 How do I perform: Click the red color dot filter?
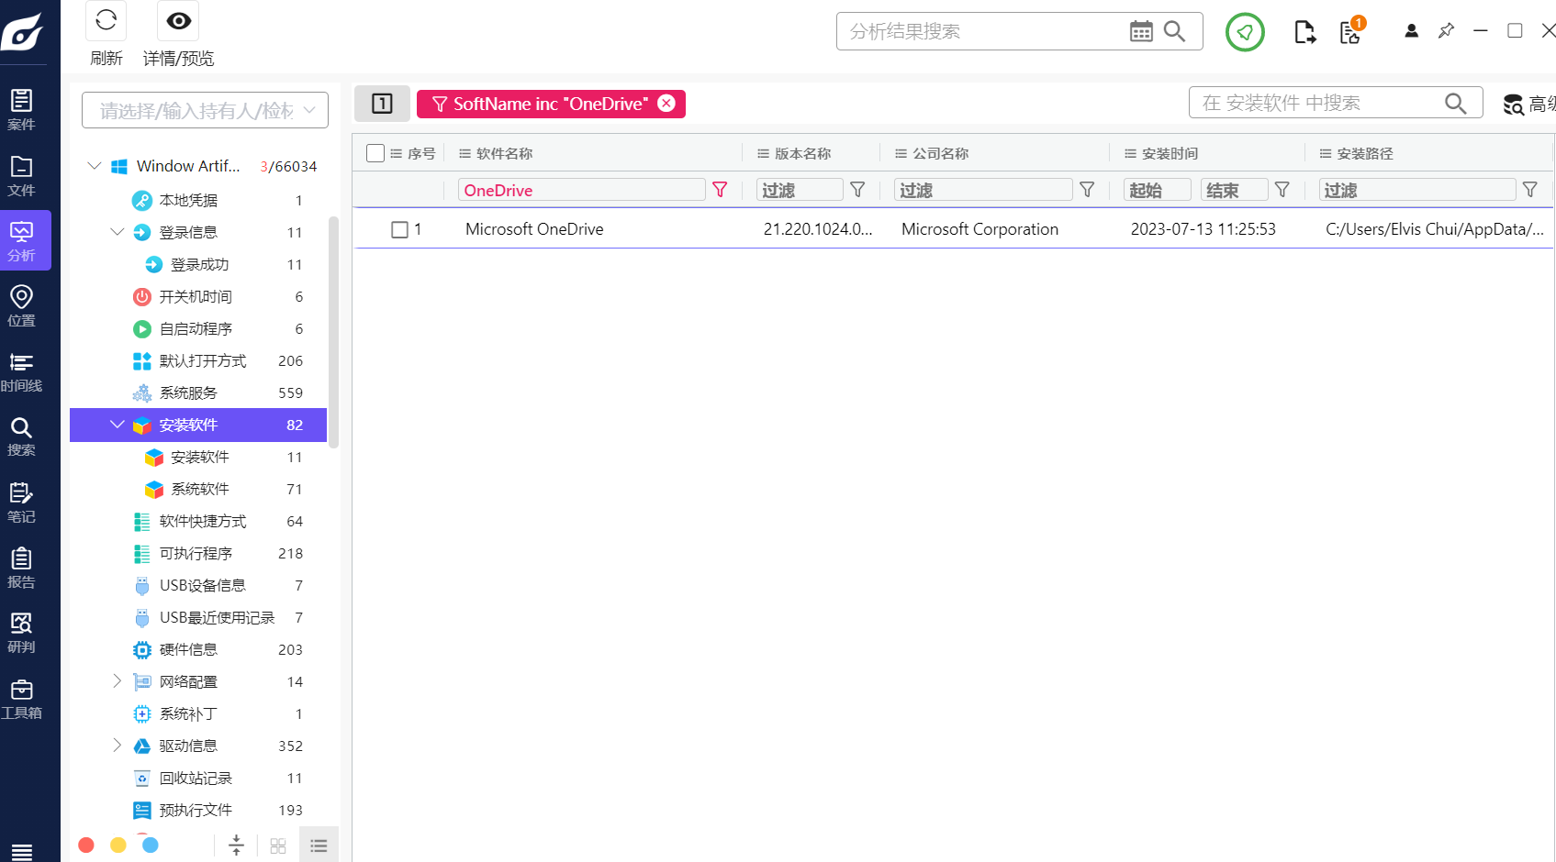[x=86, y=845]
